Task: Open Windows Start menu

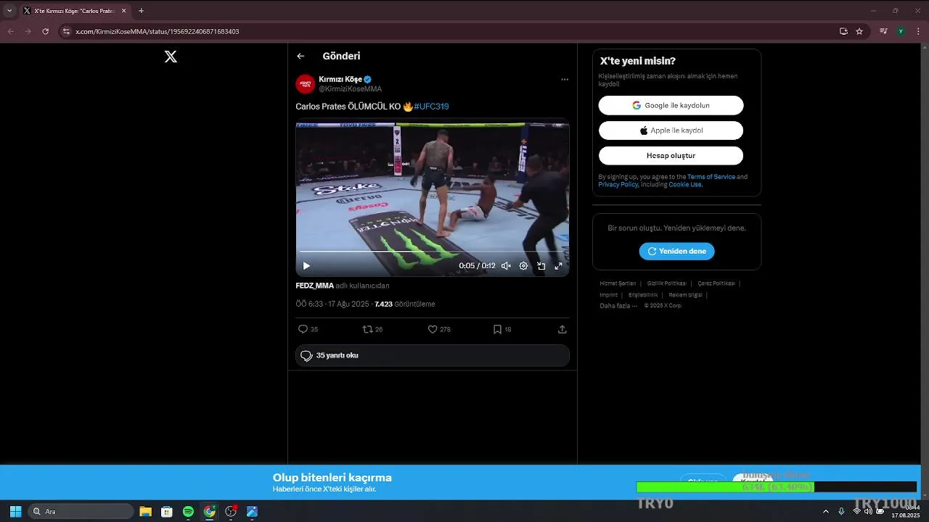Action: (x=15, y=511)
